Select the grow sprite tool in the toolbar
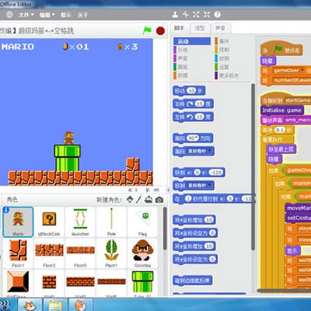 tap(196, 15)
